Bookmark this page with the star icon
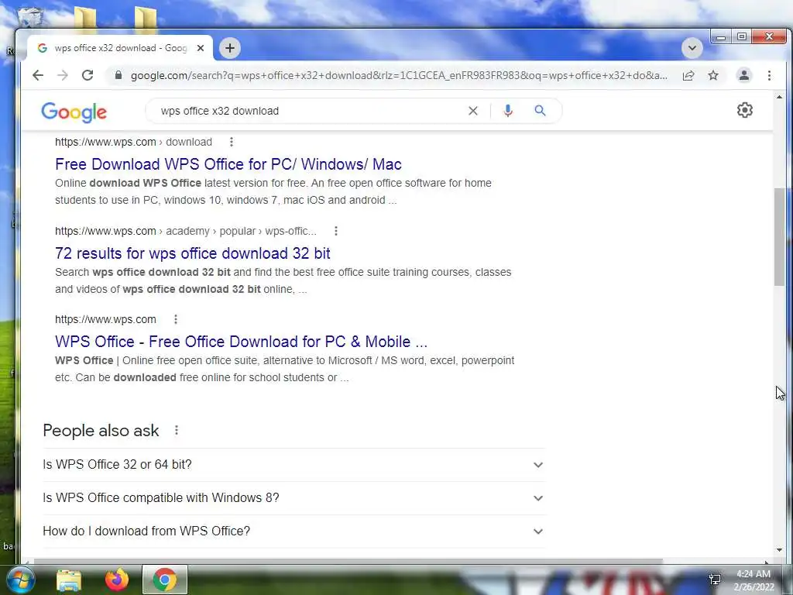 713,75
